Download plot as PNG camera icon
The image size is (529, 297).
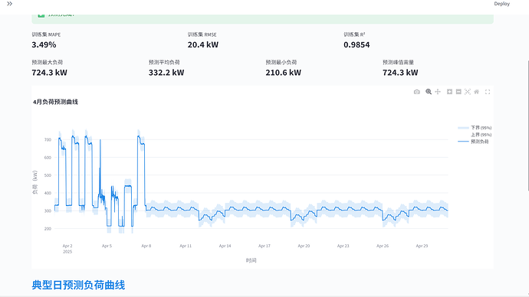coord(416,92)
